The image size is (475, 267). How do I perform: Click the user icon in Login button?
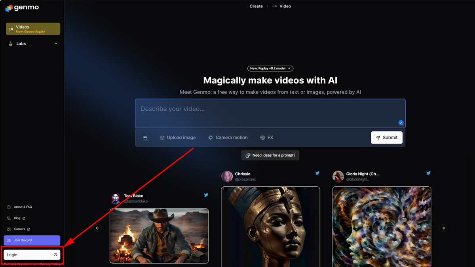tap(55, 255)
